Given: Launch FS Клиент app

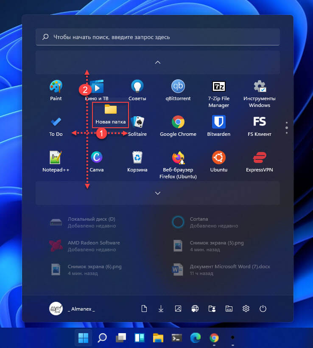Looking at the screenshot, I should 259,126.
